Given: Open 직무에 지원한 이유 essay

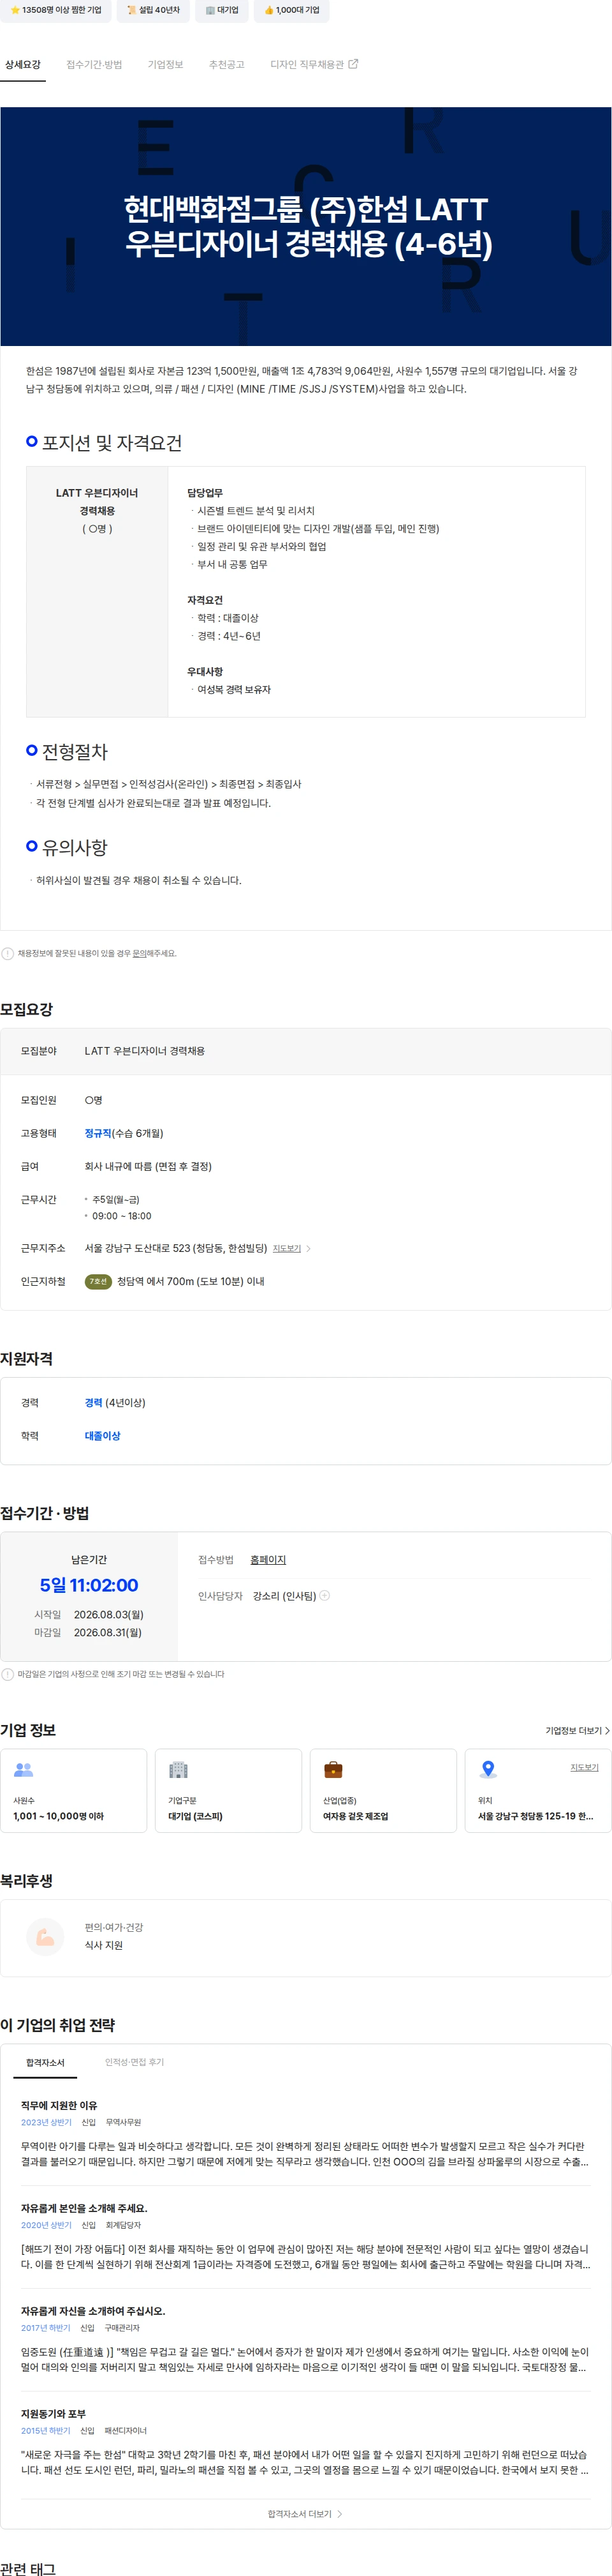Looking at the screenshot, I should (59, 2105).
